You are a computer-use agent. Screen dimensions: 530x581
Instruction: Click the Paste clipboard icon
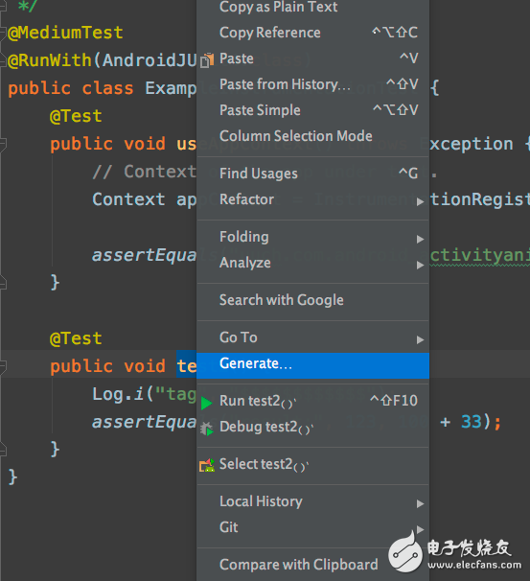pyautogui.click(x=207, y=60)
